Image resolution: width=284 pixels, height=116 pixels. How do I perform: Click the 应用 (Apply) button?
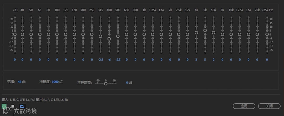[244, 106]
